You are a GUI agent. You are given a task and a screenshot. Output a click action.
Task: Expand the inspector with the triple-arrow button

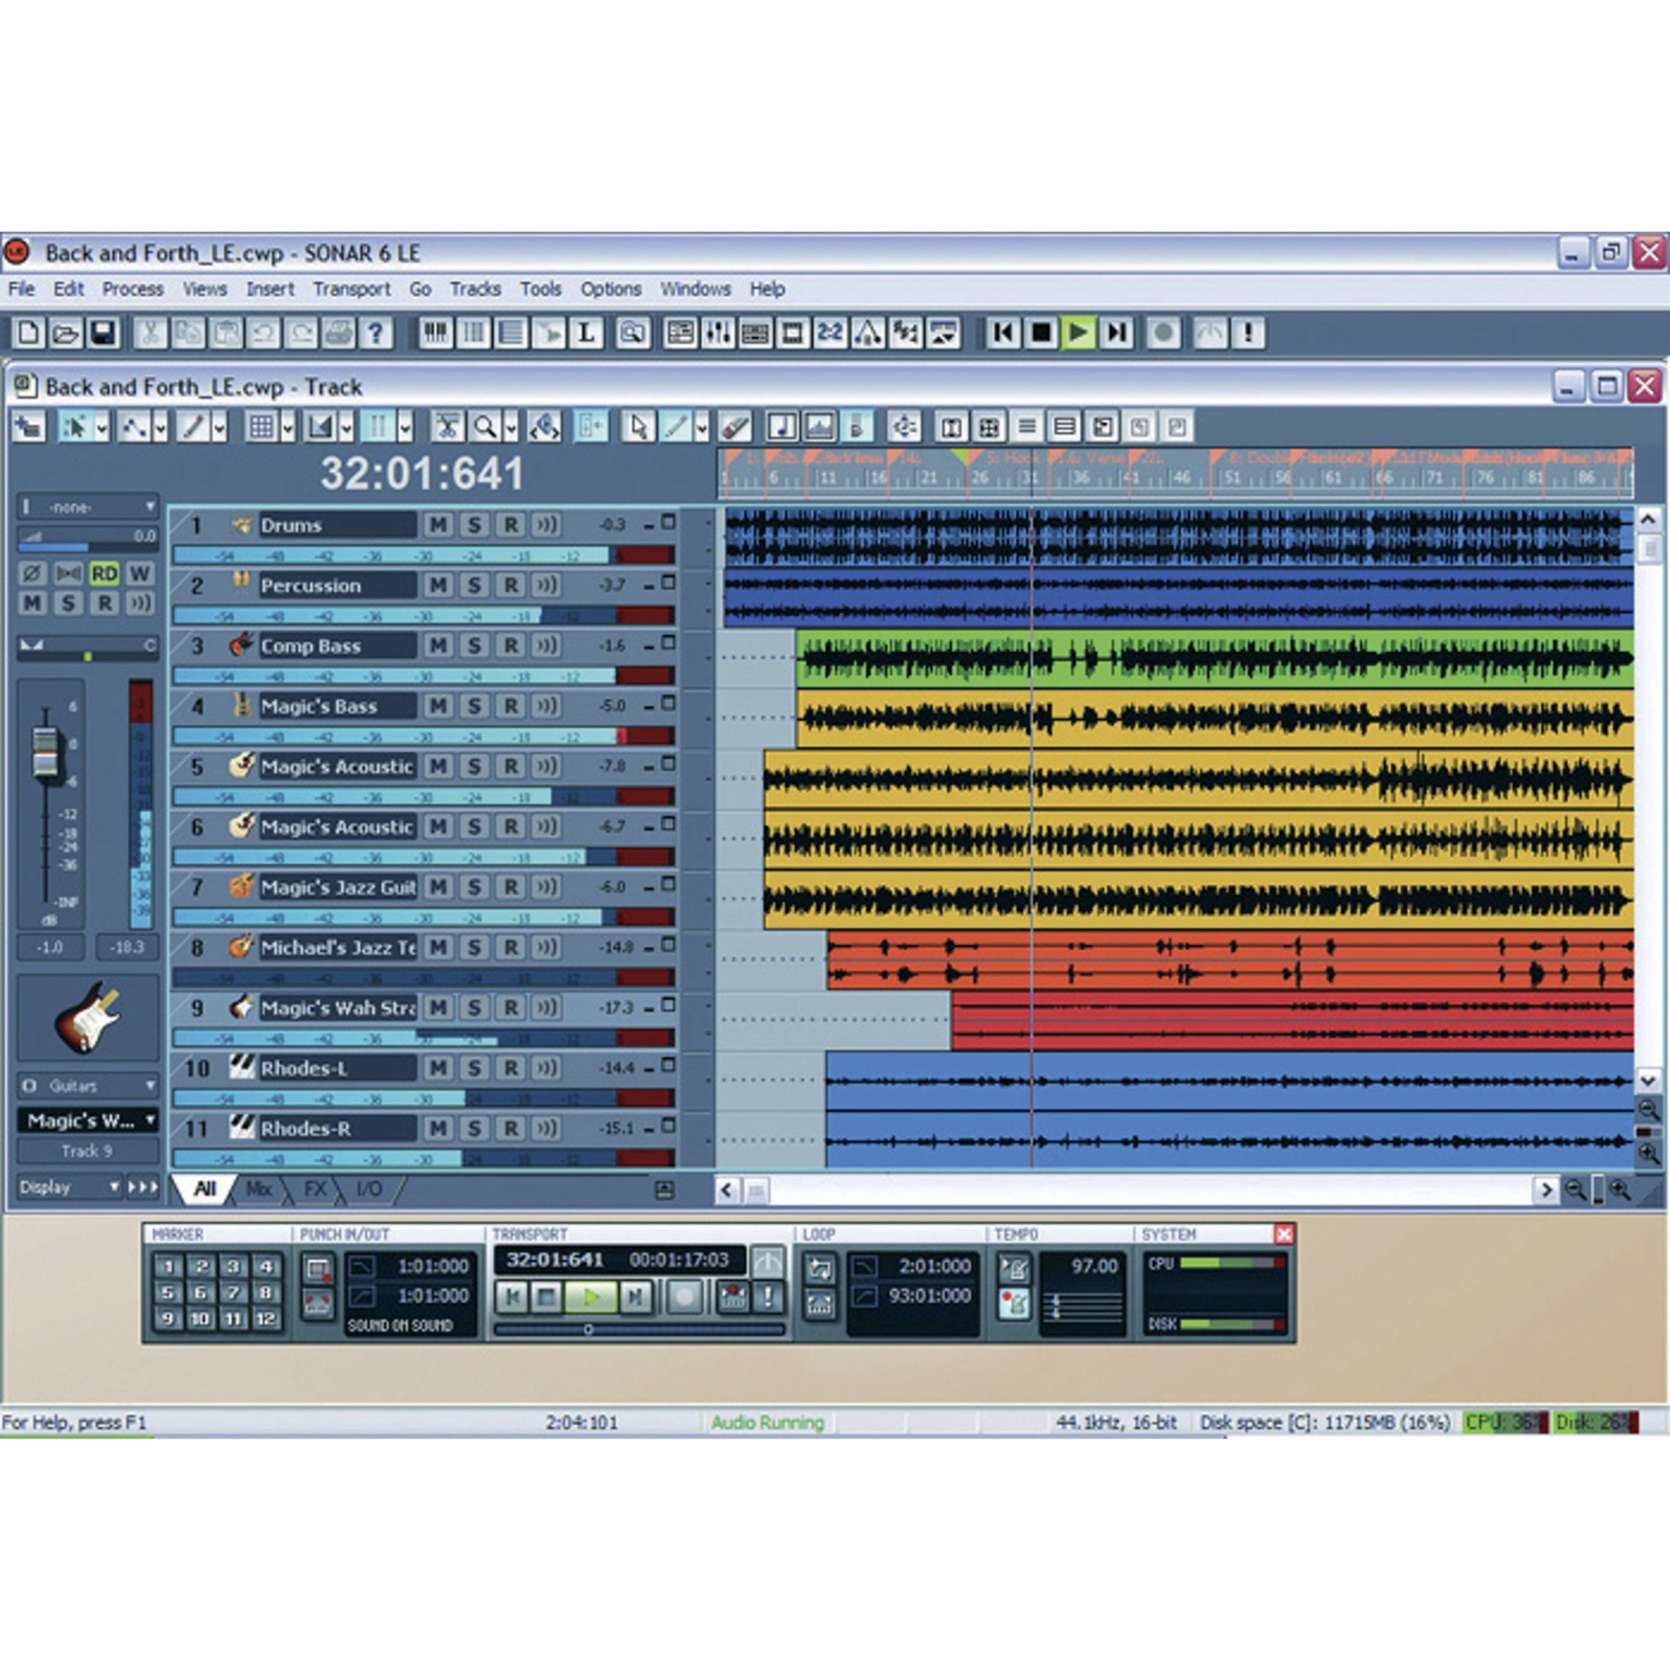click(143, 1188)
